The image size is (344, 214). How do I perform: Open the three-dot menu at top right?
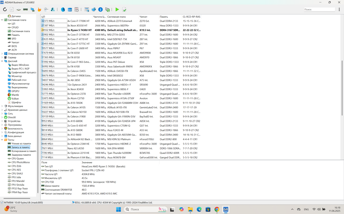pyautogui.click(x=339, y=9)
